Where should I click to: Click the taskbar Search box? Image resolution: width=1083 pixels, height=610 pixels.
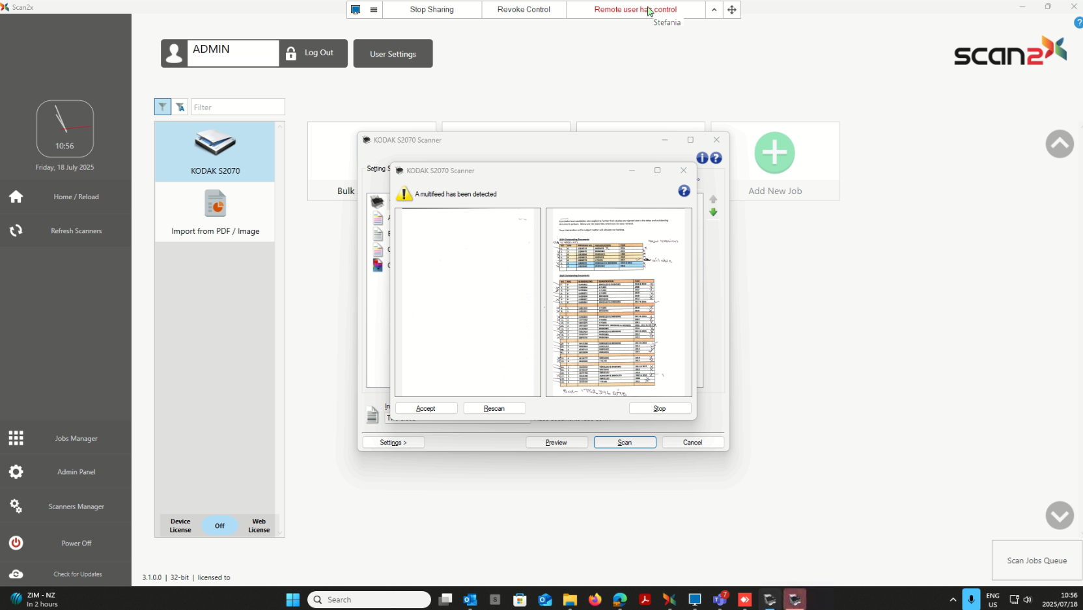[x=369, y=600]
